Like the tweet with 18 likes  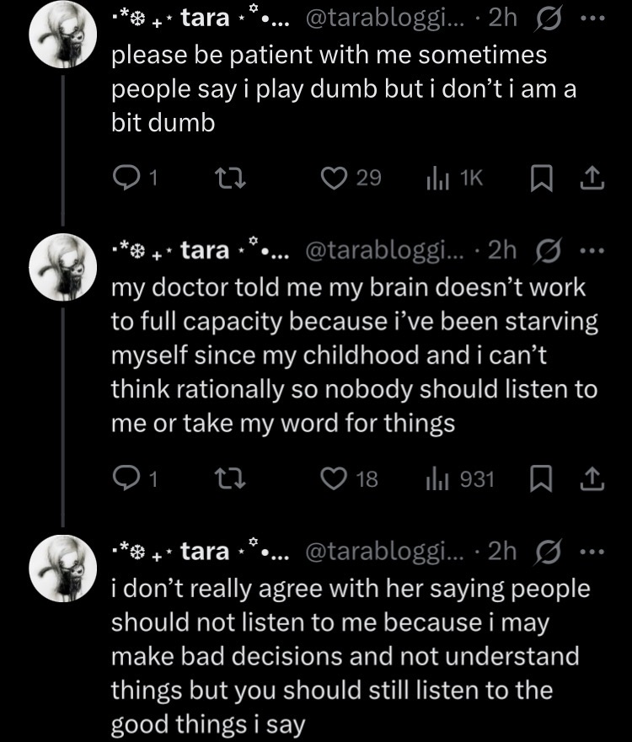click(350, 478)
